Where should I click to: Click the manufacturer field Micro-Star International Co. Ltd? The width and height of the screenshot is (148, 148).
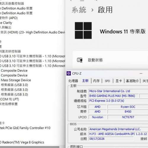pos(118,91)
